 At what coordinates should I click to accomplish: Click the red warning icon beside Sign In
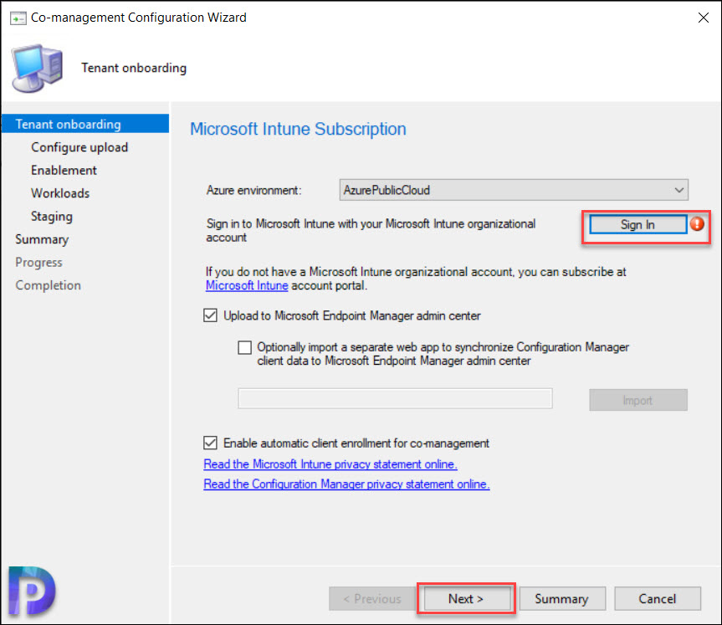point(697,224)
